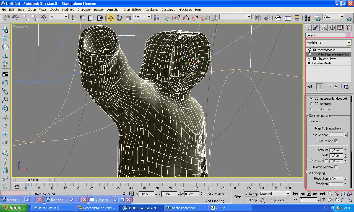Open the selection filter All dropdown

(66, 17)
